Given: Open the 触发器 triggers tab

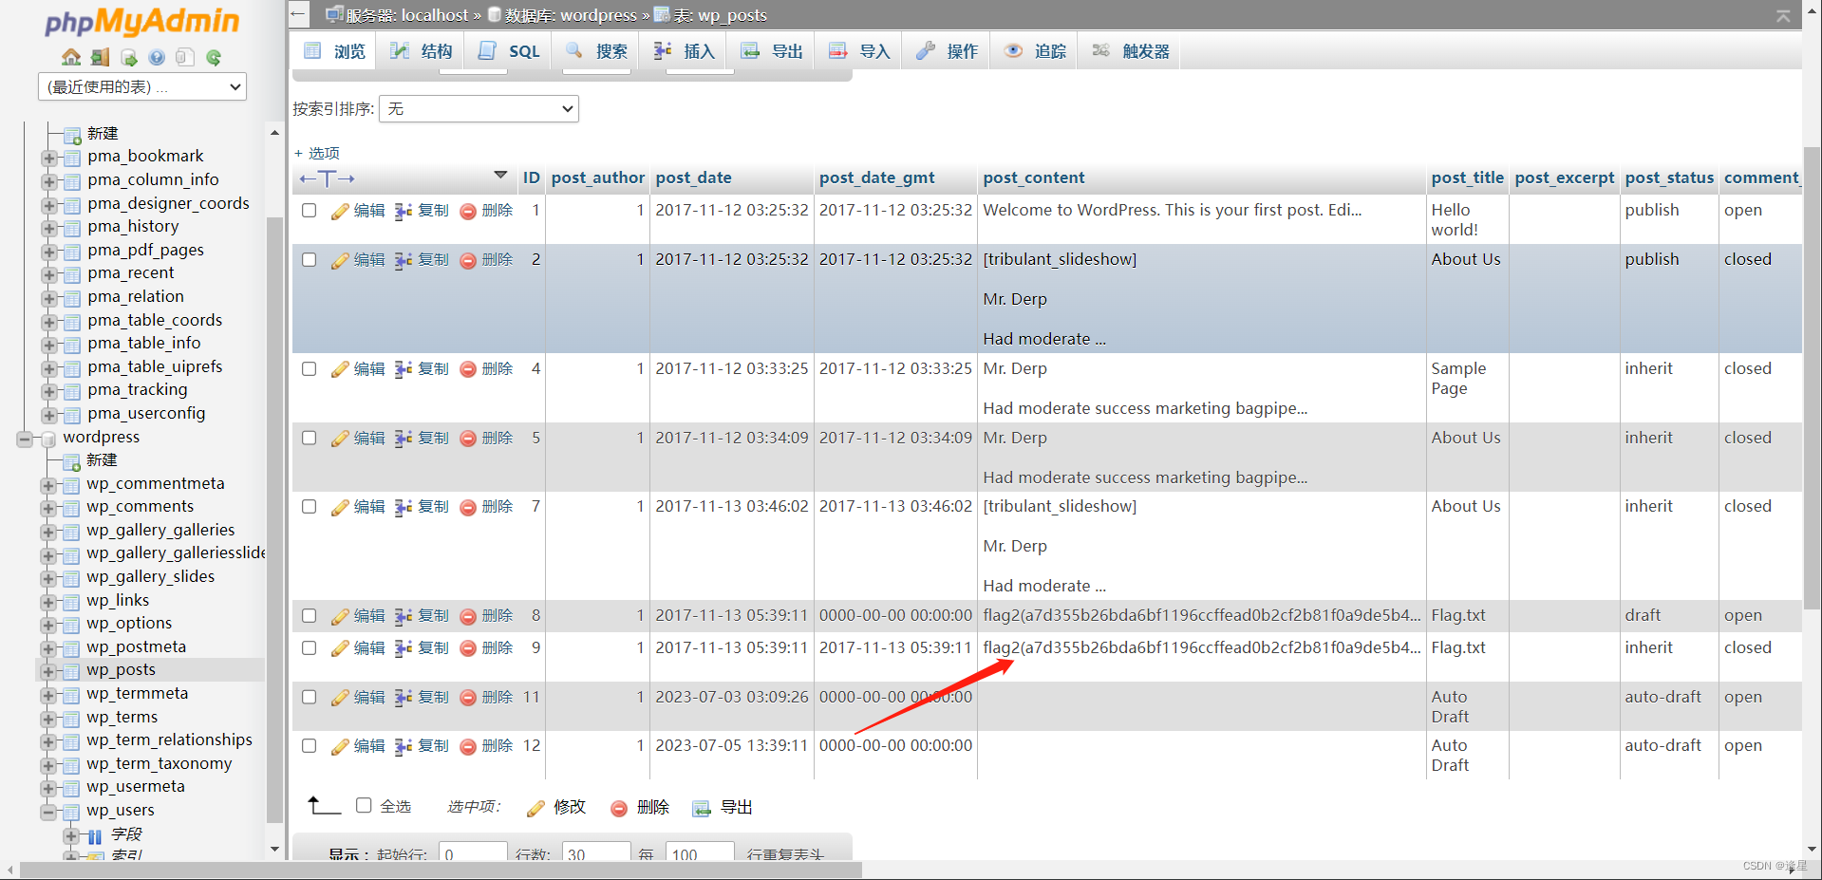Looking at the screenshot, I should [1131, 51].
